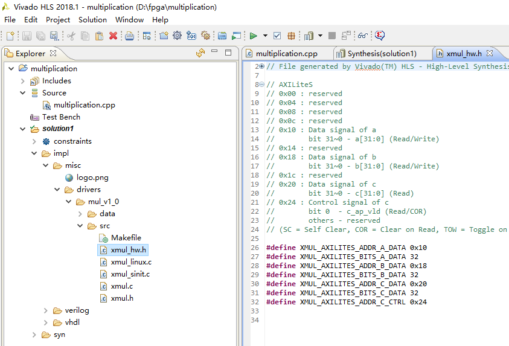The width and height of the screenshot is (509, 346).
Task: Close the xmul_hw.h editor tab
Action: coord(490,53)
